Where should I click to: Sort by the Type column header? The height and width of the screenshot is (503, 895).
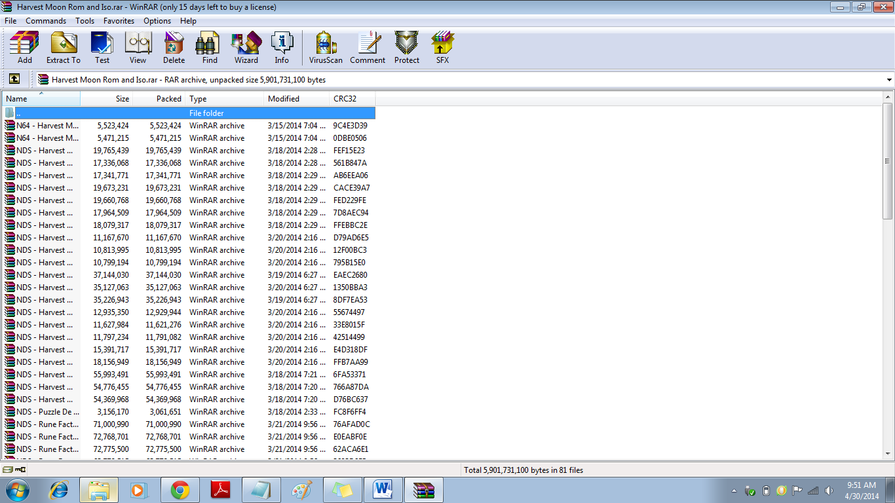click(225, 99)
